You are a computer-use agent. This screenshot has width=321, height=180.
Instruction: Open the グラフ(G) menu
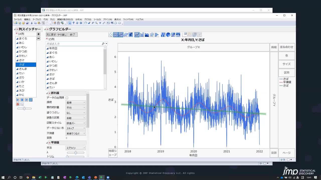pyautogui.click(x=88, y=19)
